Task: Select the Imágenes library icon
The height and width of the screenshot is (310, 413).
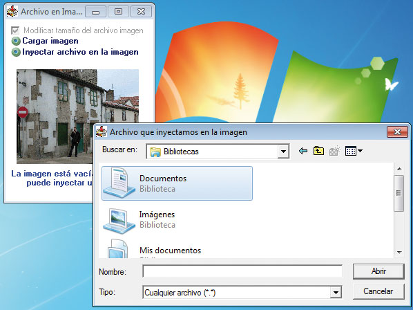Action: point(119,221)
